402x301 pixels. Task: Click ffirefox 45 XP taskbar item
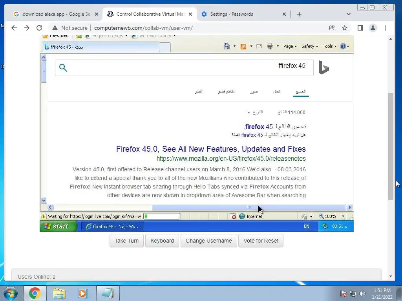tap(113, 227)
